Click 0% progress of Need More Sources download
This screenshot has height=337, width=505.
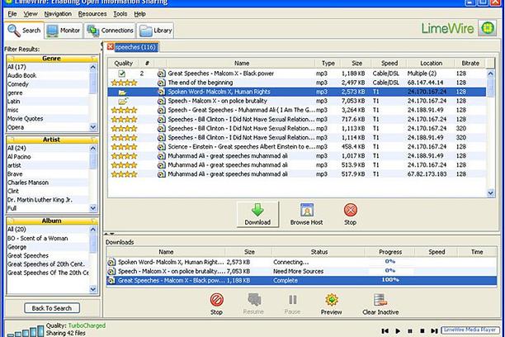click(x=390, y=271)
